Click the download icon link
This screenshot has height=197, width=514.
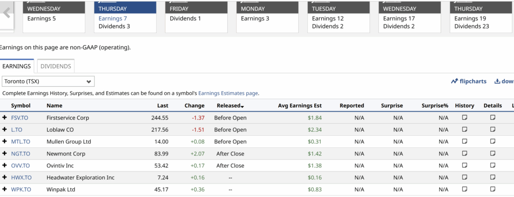(504, 81)
